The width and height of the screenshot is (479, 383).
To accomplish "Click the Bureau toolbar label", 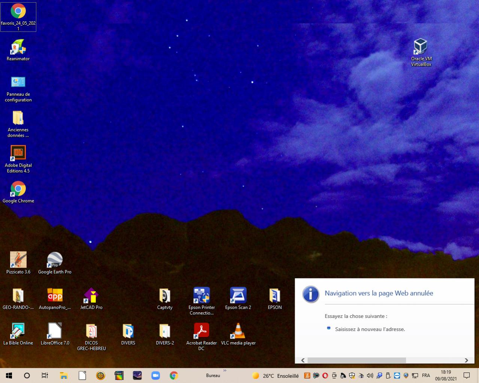I will pyautogui.click(x=213, y=376).
